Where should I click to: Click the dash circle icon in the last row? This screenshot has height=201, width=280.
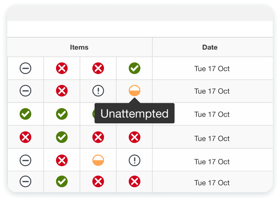click(x=25, y=181)
